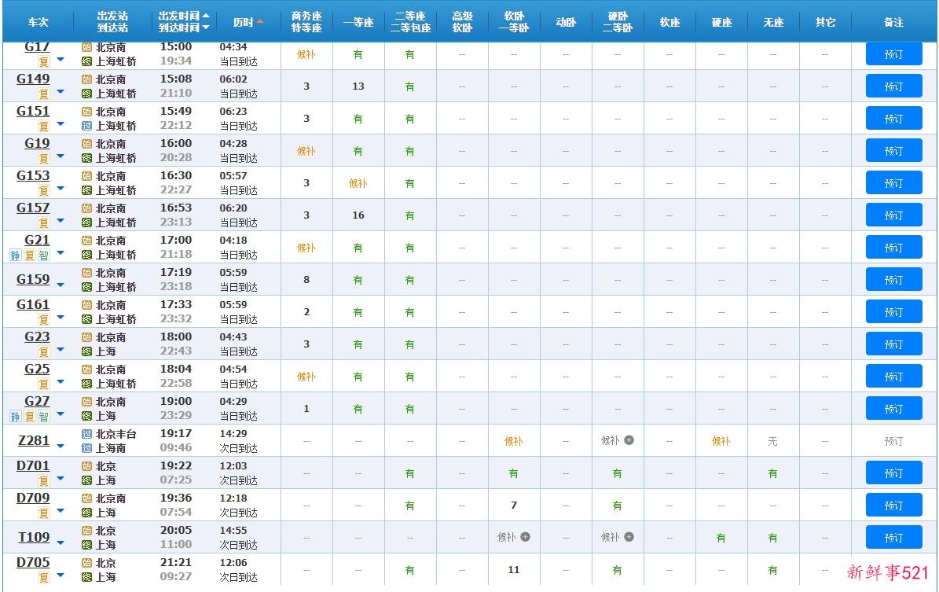This screenshot has width=939, height=592.
Task: Sort by 到达时间 in the header
Action: 183,28
